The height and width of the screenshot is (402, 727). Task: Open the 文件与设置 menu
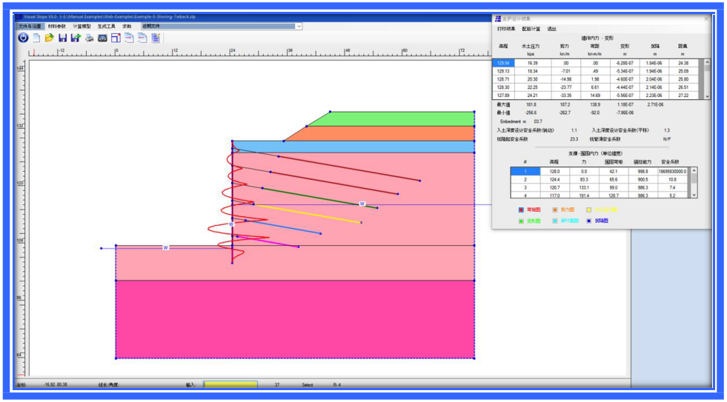30,26
